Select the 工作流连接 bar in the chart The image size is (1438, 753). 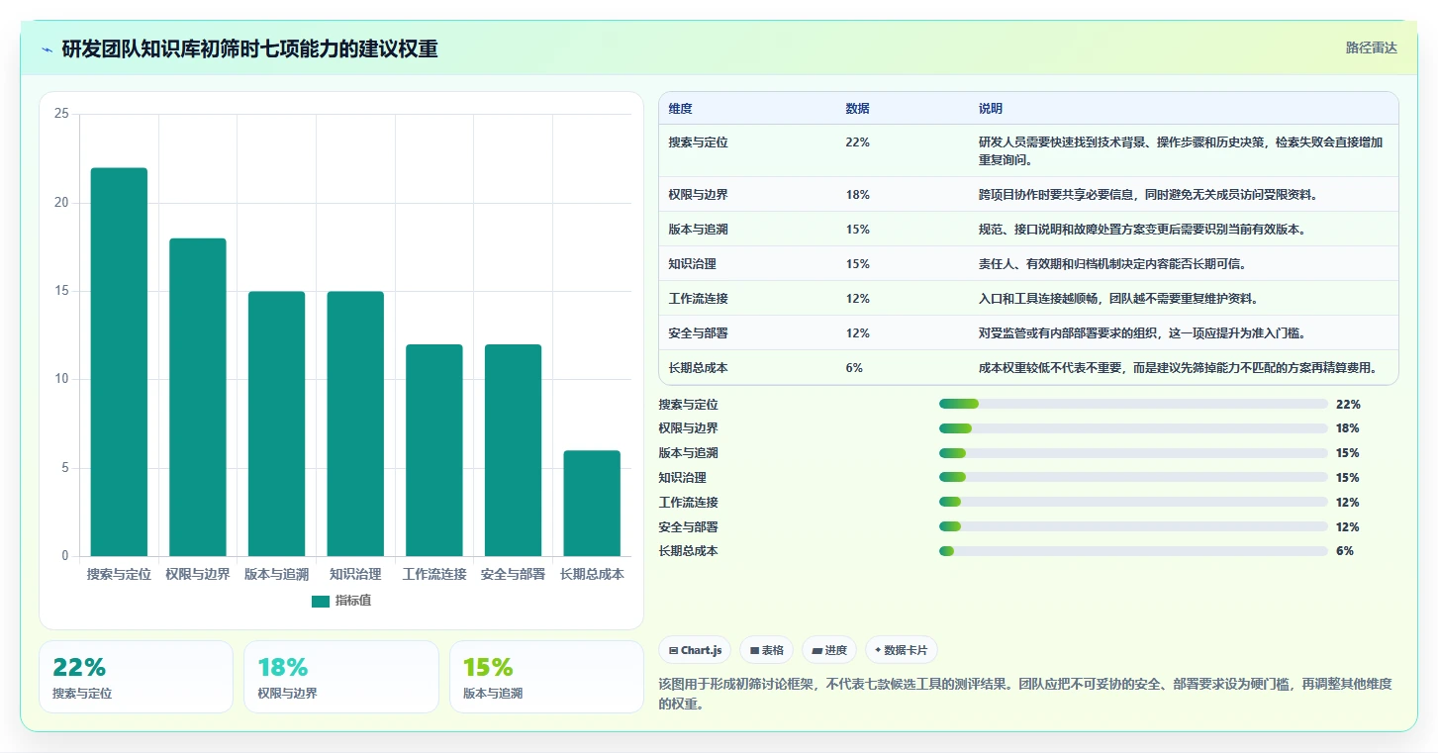tap(434, 450)
